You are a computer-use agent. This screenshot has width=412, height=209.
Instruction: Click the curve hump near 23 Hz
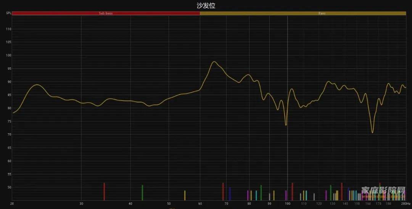37,85
